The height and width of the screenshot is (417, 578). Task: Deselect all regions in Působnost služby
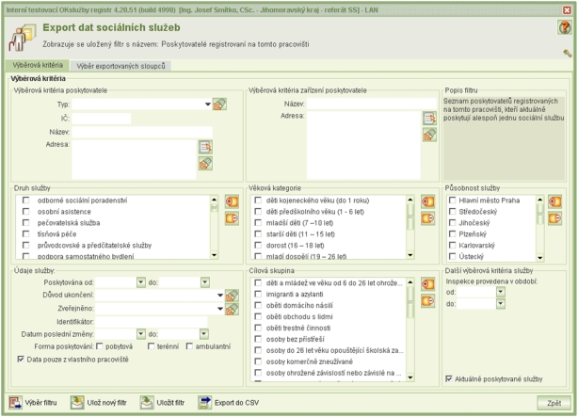click(x=554, y=218)
